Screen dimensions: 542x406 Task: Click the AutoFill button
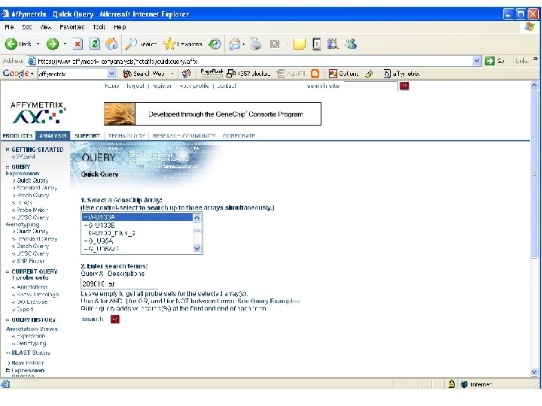(291, 74)
